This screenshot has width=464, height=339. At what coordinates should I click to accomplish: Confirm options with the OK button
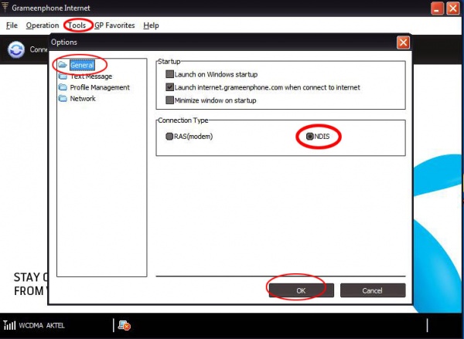point(302,290)
